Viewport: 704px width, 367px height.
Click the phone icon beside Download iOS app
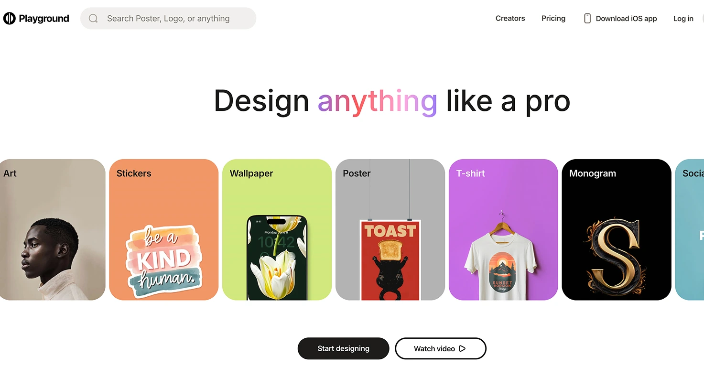[587, 19]
